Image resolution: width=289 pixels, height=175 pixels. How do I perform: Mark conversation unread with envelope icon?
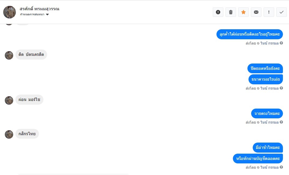(256, 12)
